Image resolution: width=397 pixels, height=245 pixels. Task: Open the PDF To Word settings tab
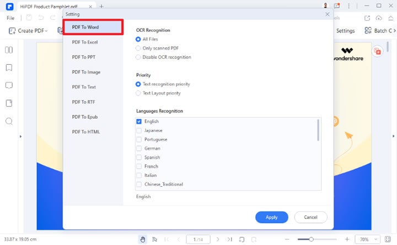point(93,27)
